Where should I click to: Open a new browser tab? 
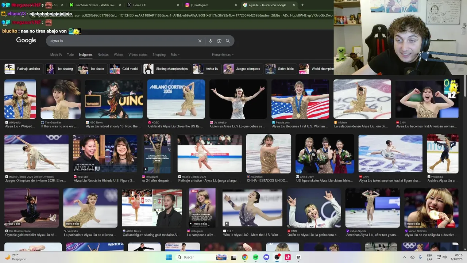[302, 5]
